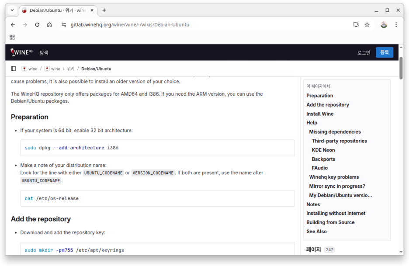Toggle the sidebar panel icon

(x=14, y=69)
